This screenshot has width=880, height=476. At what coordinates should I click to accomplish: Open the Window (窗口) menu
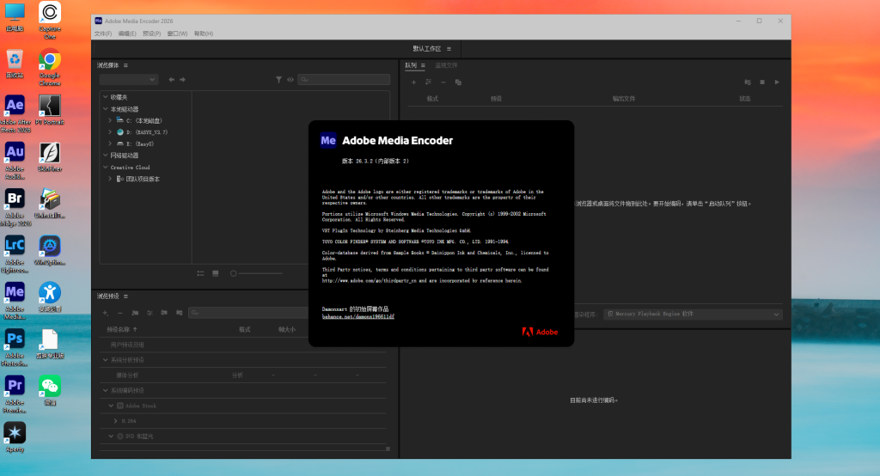[x=177, y=34]
